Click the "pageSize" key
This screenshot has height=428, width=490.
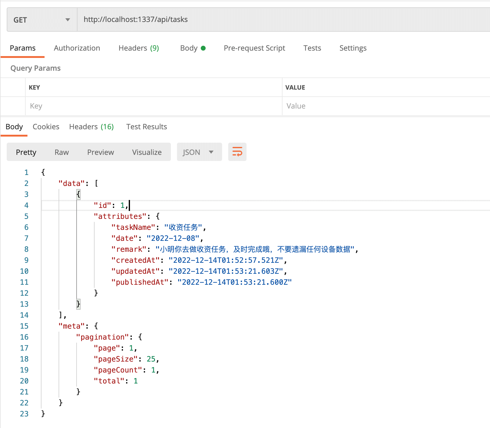coord(116,359)
